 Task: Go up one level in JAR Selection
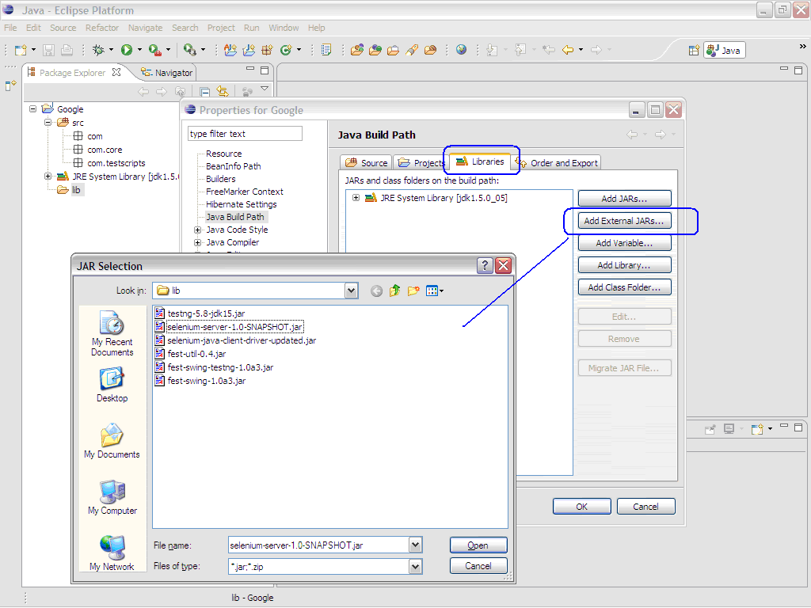394,291
